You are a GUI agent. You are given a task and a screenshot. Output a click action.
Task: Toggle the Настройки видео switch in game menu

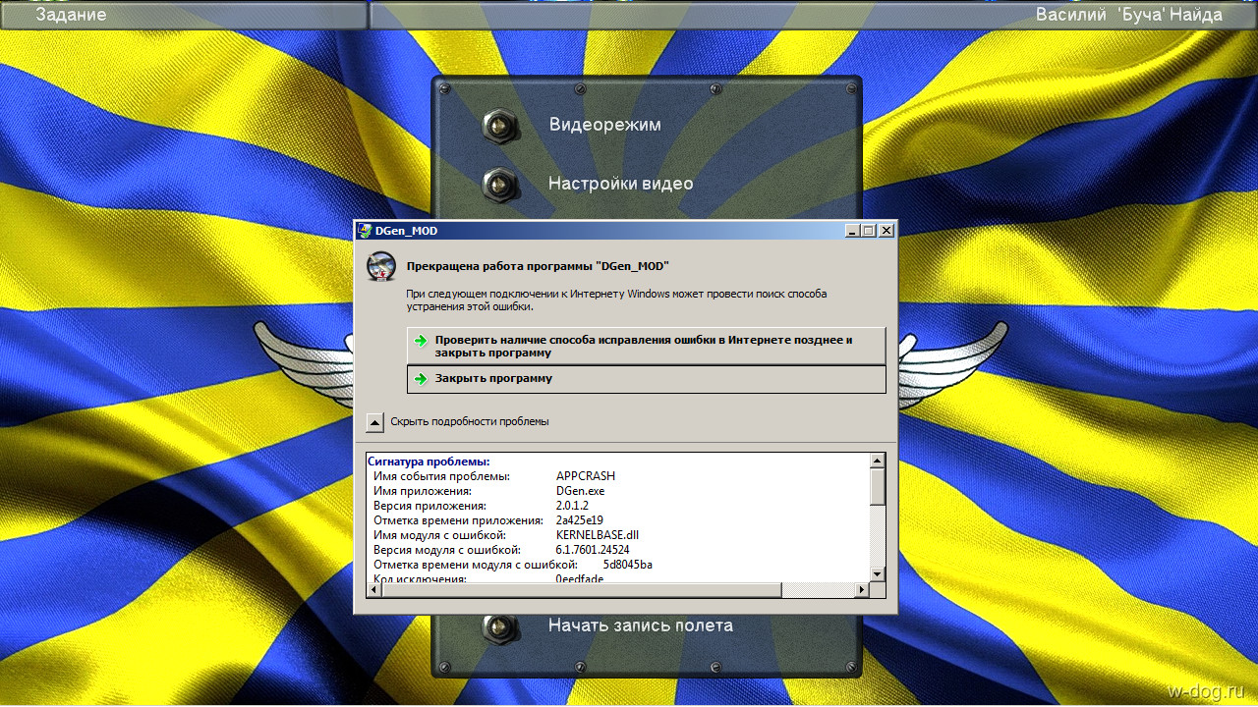500,184
